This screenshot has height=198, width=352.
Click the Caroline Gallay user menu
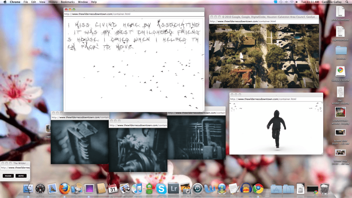click(x=332, y=2)
